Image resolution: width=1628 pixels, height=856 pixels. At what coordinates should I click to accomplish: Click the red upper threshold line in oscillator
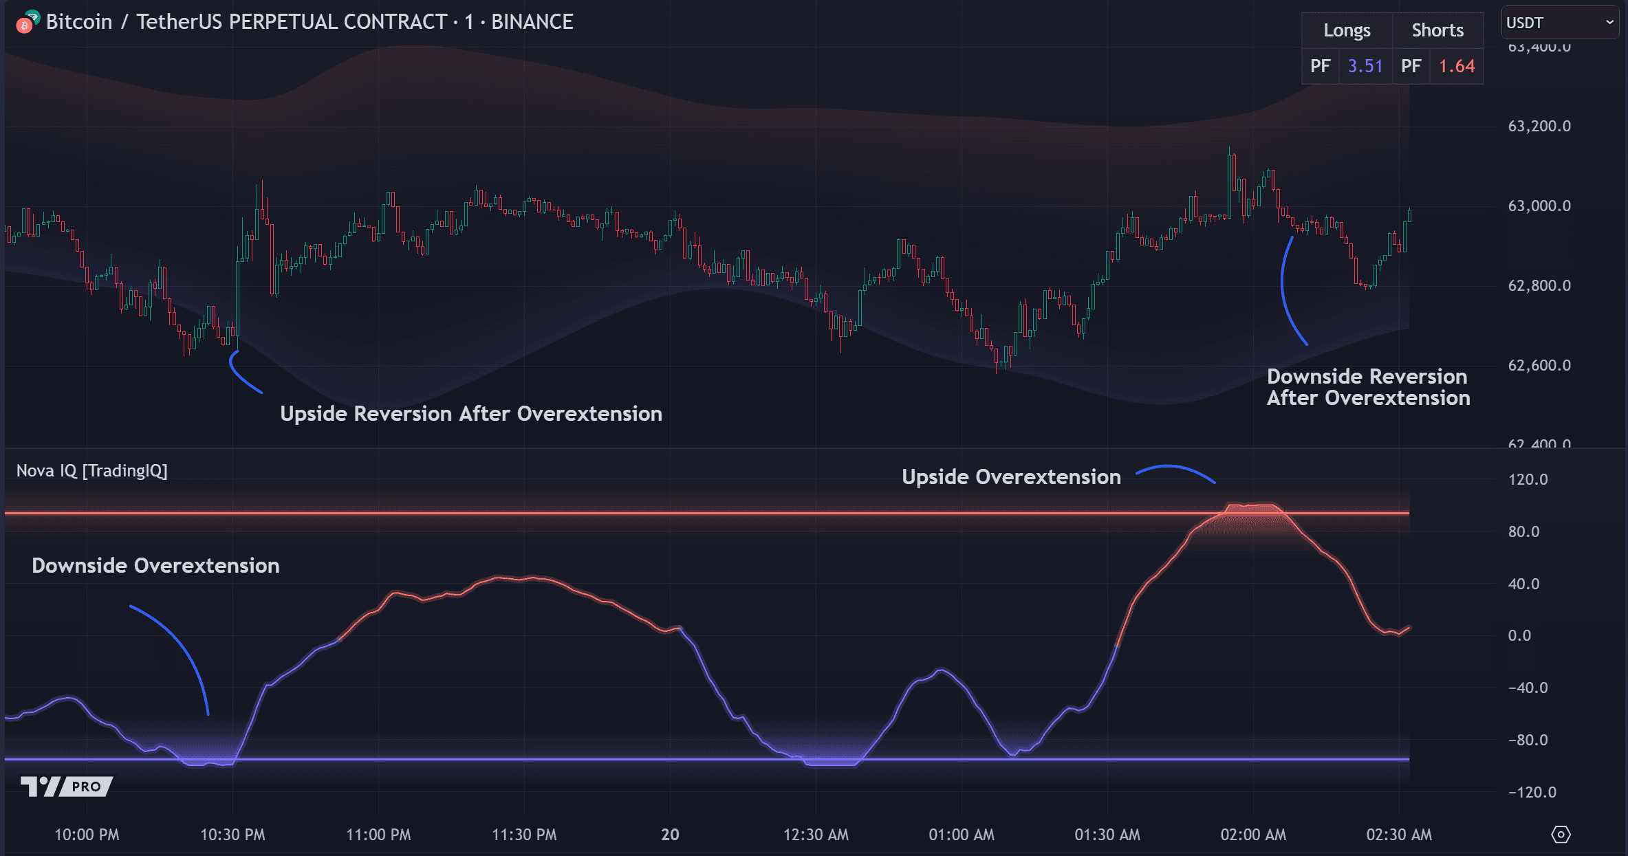pos(707,513)
